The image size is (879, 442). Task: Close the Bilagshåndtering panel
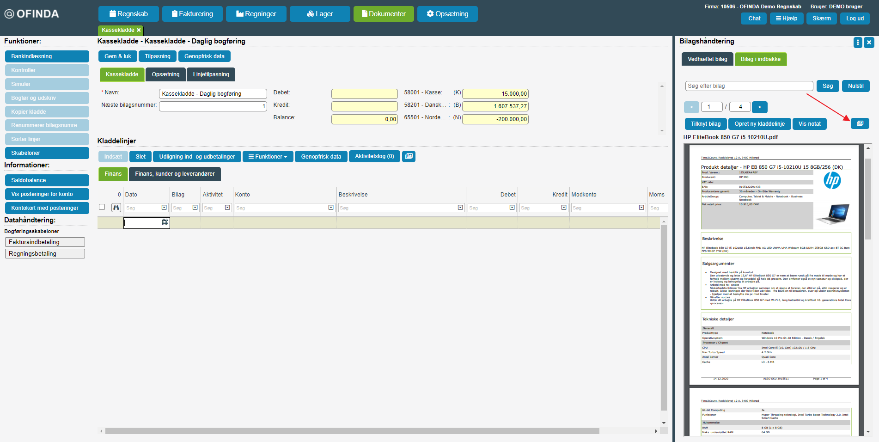(869, 43)
